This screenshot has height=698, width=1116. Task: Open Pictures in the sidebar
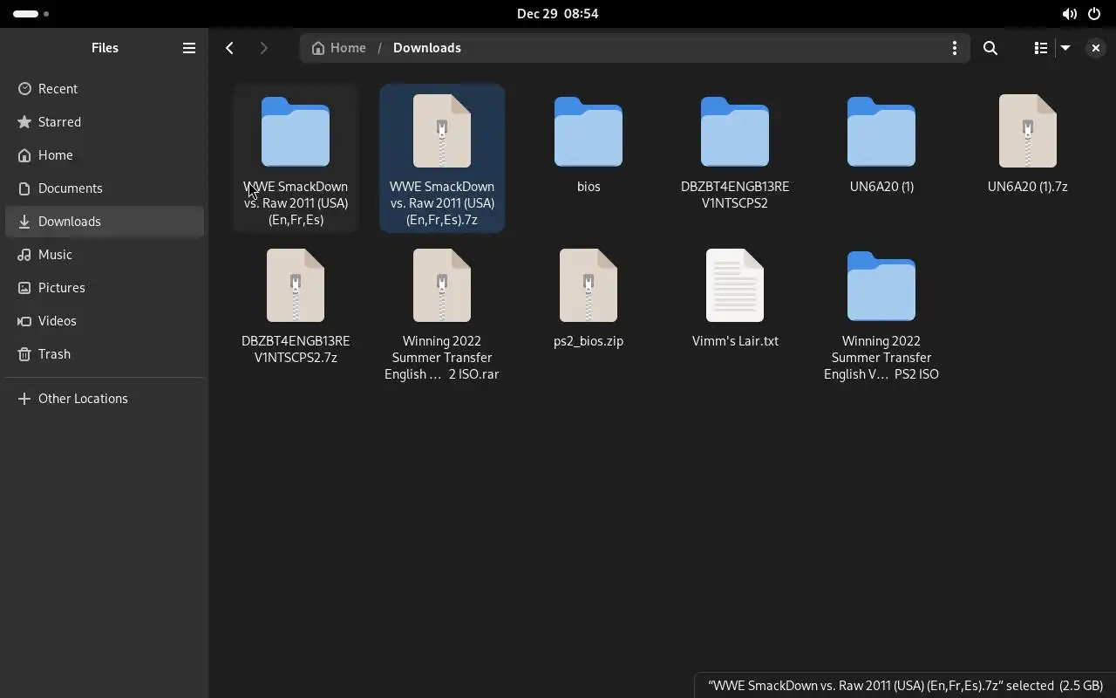(x=105, y=288)
